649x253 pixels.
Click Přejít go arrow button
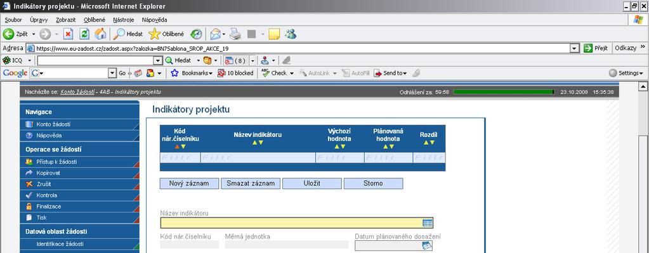tap(587, 48)
